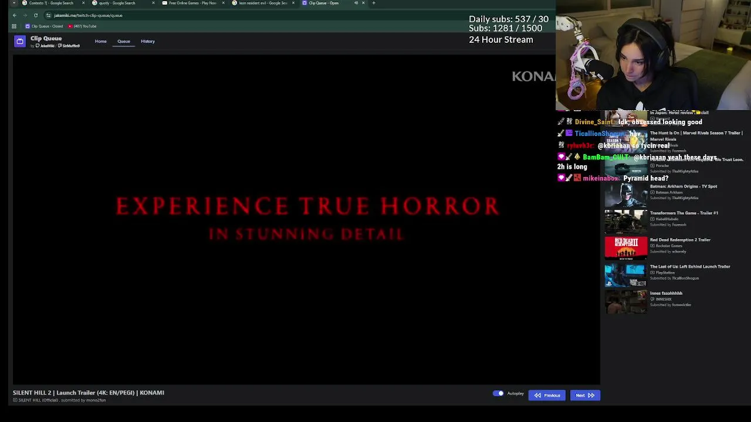This screenshot has width=751, height=422.
Task: Click 'Red Dead Redemption 2 Trailer' title
Action: [680, 240]
